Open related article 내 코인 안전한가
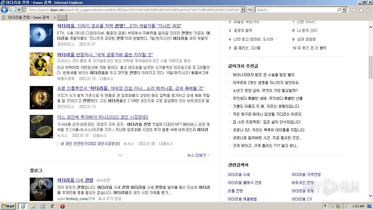373x210 pixels. tap(90, 143)
